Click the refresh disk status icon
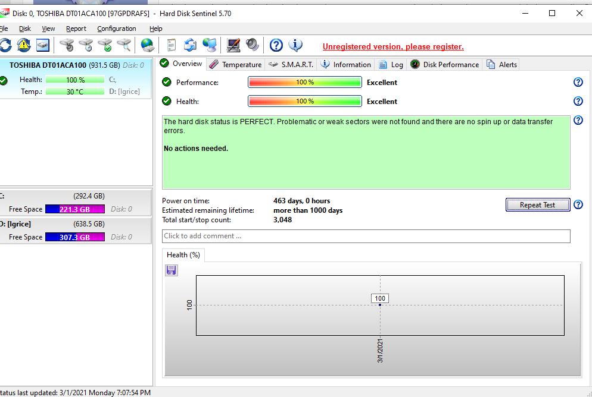 point(5,45)
